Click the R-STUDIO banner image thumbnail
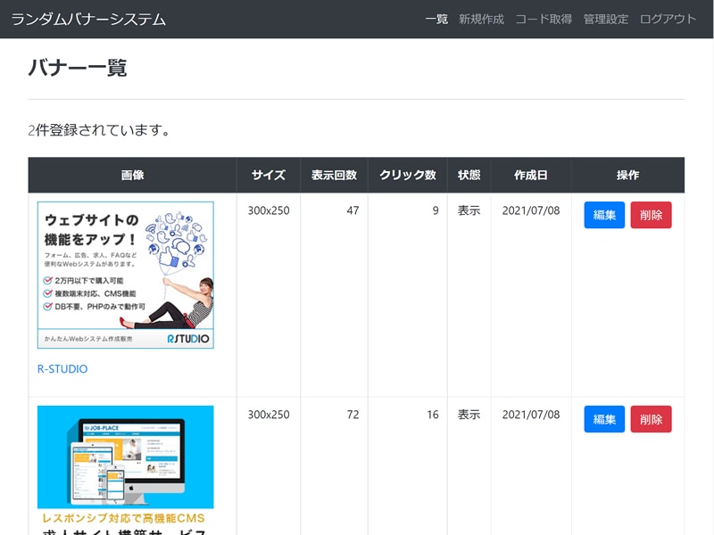The height and width of the screenshot is (535, 714). click(x=125, y=276)
